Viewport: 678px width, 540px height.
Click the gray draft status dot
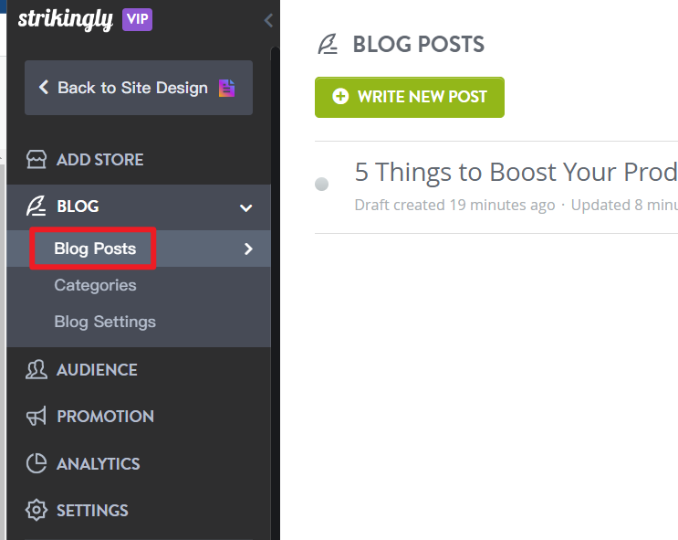click(322, 184)
